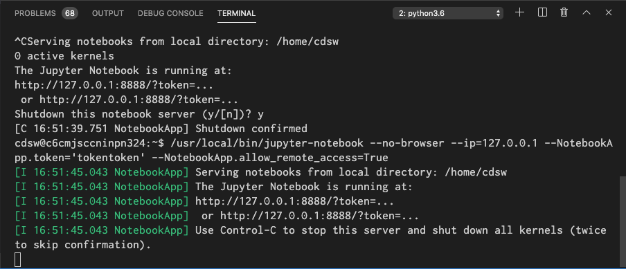
Task: Maximize the panel using the up chevron
Action: point(586,12)
